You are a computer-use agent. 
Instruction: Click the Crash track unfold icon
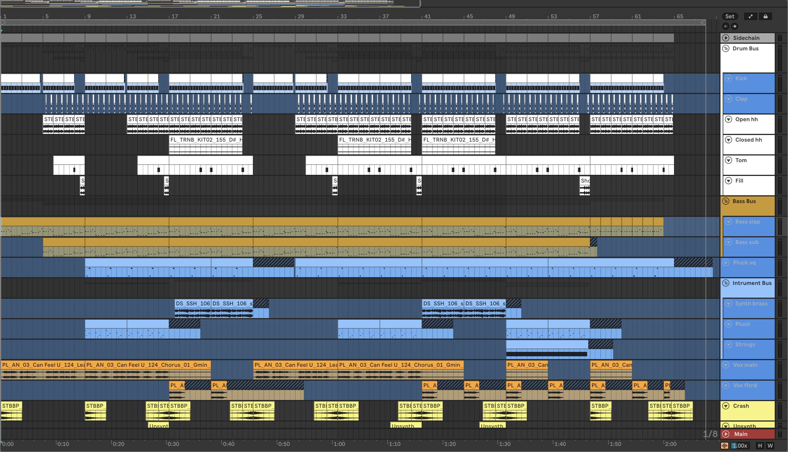click(x=725, y=406)
